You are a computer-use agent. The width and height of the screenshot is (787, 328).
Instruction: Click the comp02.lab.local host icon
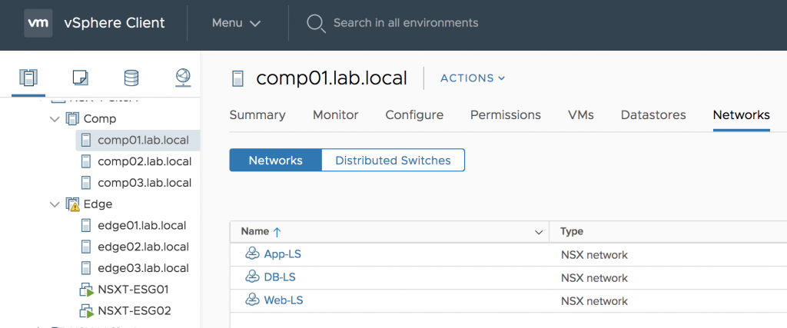pos(86,161)
